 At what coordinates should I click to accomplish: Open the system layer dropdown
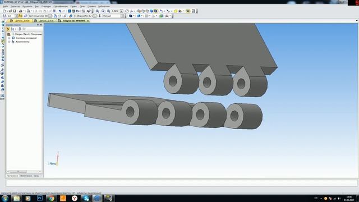click(50, 16)
